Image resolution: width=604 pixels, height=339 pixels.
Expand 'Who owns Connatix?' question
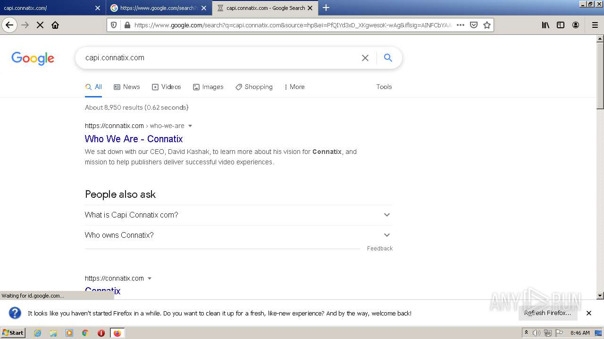pos(239,235)
